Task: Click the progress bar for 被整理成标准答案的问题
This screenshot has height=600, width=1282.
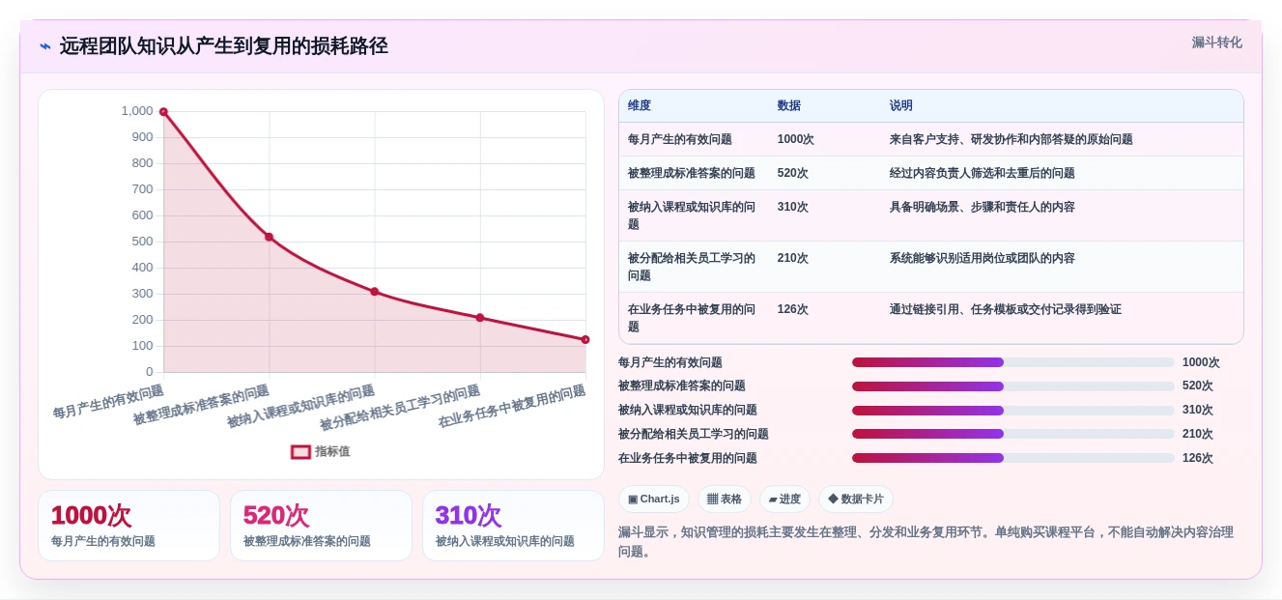Action: pos(1013,386)
